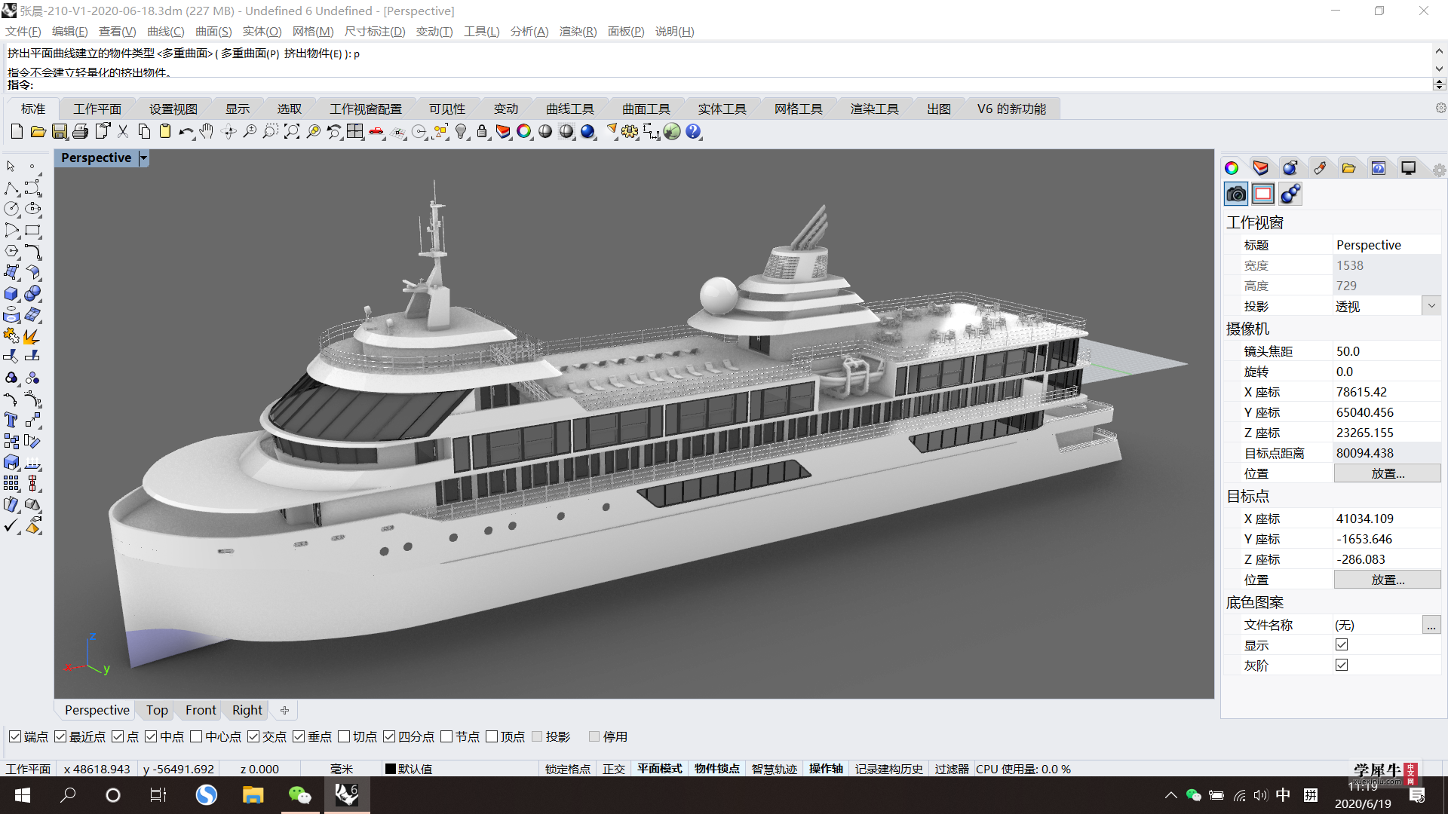
Task: Click the red car Set View icon
Action: click(x=376, y=132)
